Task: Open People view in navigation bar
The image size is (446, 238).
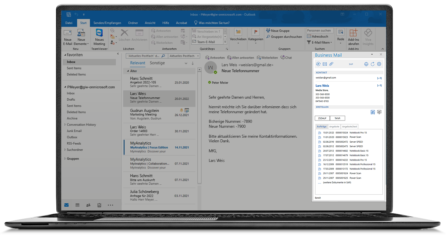Action: [88, 205]
